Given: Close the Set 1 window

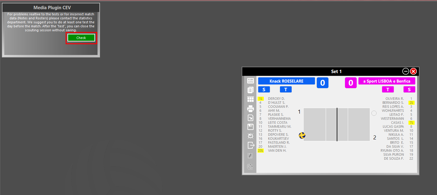Looking at the screenshot, I should click(x=413, y=71).
